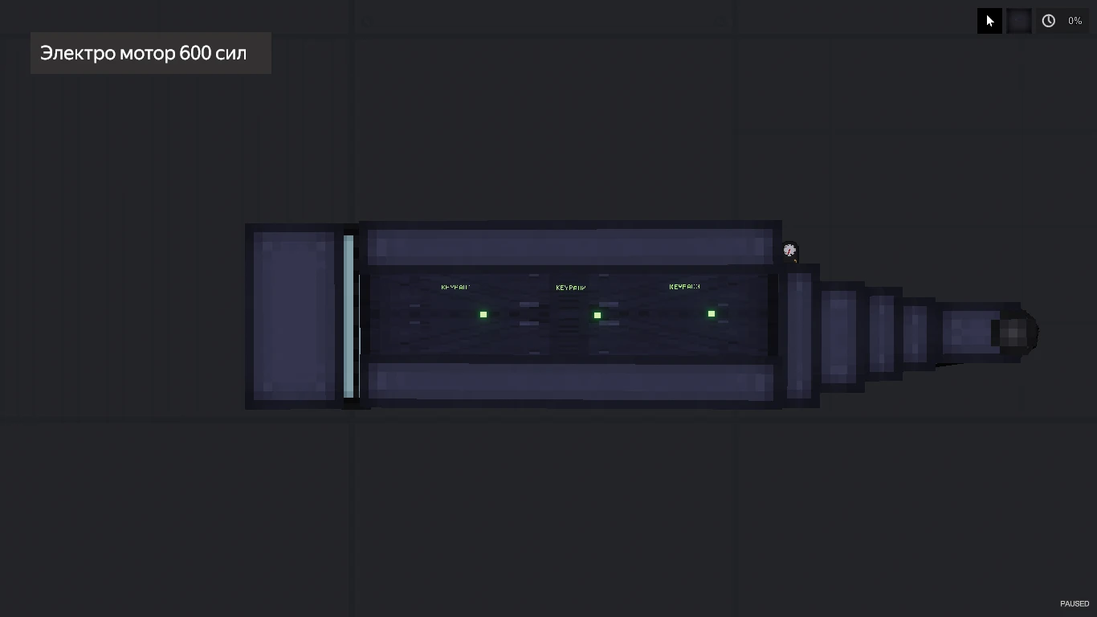Click the rightmost green keypad light
This screenshot has height=617, width=1097.
[712, 313]
